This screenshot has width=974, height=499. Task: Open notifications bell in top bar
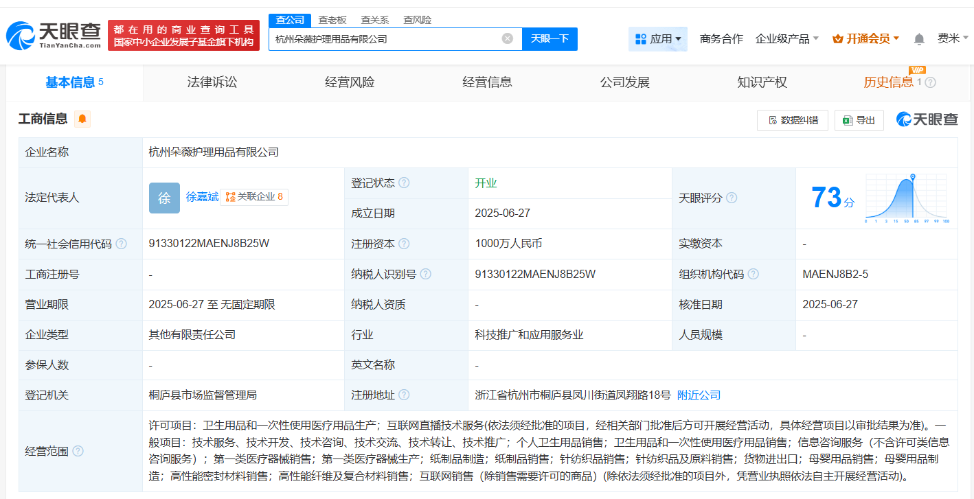919,39
